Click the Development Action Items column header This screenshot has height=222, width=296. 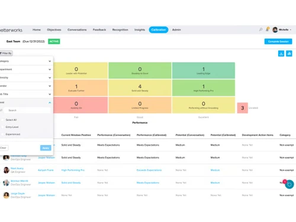(x=258, y=135)
